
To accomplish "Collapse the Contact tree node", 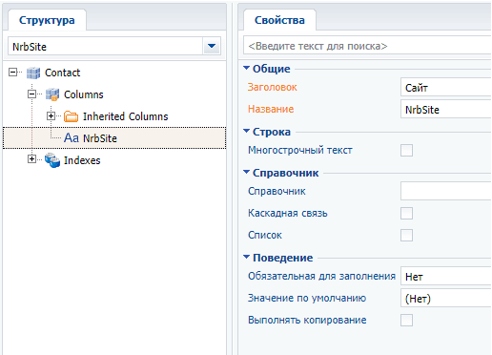I will pyautogui.click(x=12, y=73).
